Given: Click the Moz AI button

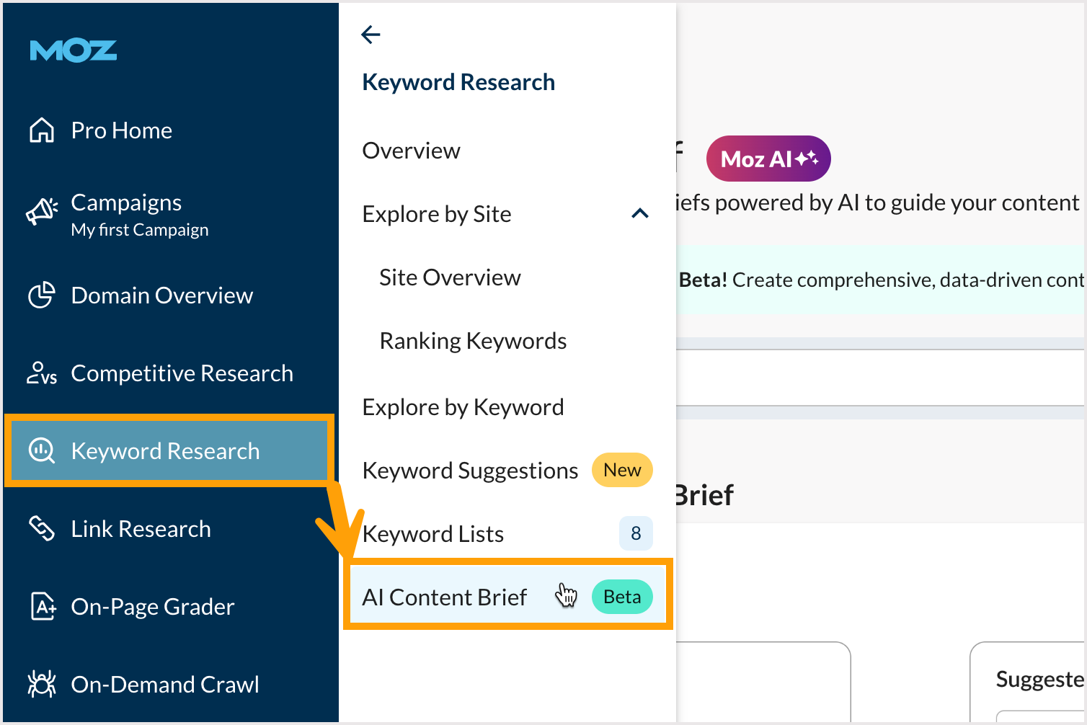Looking at the screenshot, I should (x=768, y=159).
